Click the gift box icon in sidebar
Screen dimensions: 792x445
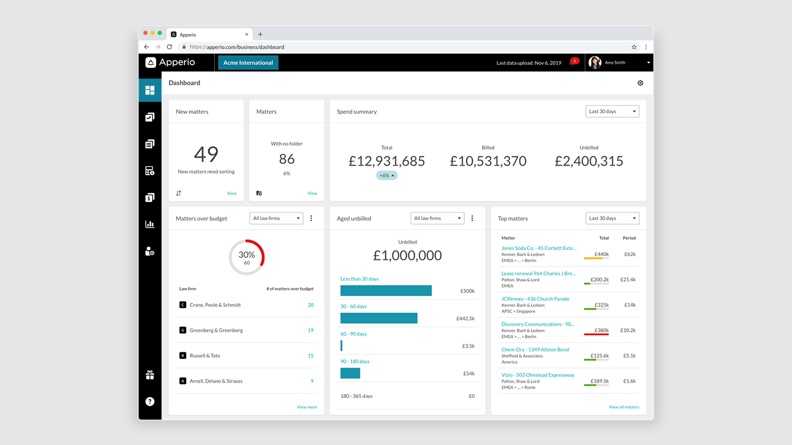coord(150,375)
